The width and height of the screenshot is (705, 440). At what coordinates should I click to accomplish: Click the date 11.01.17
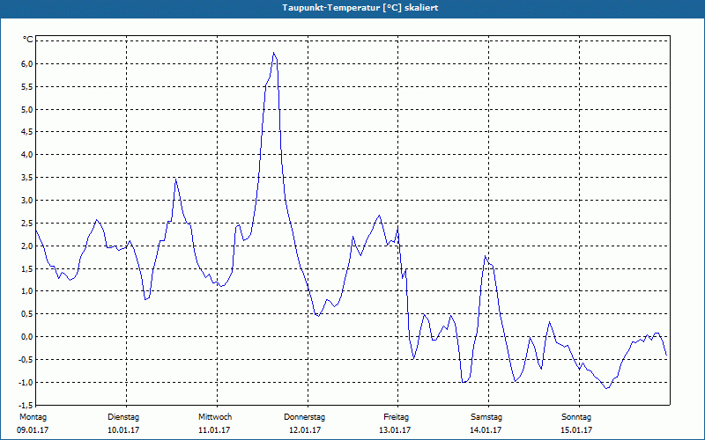[x=214, y=430]
